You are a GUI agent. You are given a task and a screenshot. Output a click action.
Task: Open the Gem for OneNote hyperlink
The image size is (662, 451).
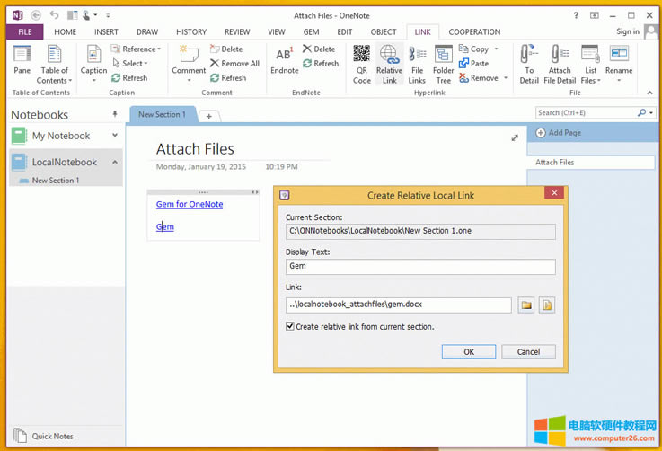[189, 204]
